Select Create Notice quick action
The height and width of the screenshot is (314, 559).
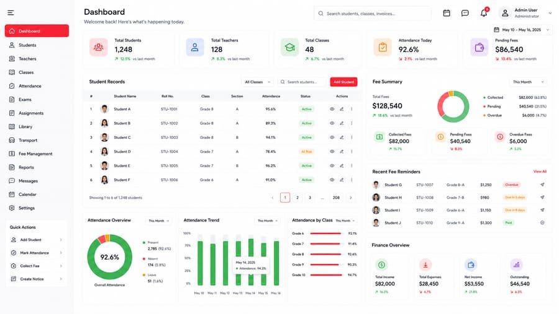37,279
